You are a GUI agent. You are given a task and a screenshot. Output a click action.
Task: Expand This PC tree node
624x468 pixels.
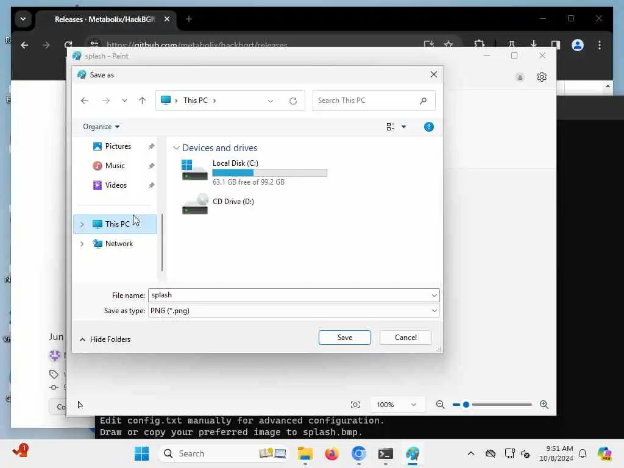(82, 224)
